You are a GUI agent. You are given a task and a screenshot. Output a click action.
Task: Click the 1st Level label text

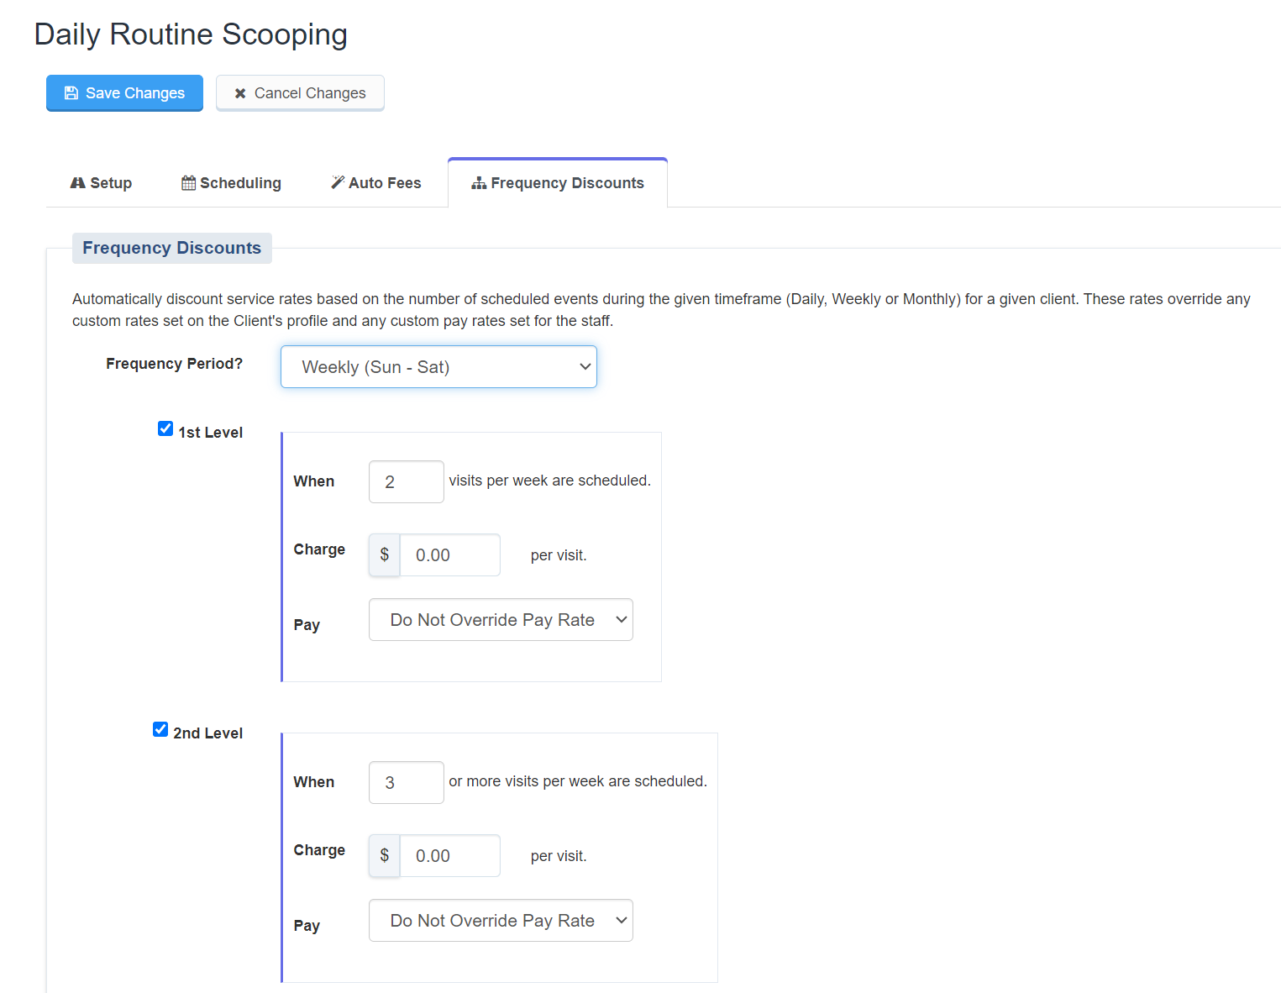[x=210, y=433]
